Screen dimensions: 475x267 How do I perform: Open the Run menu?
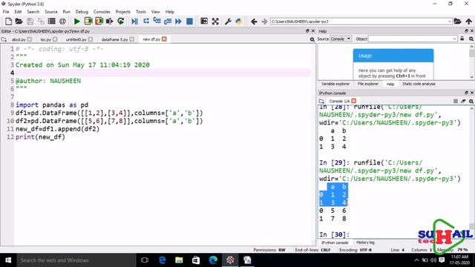click(66, 12)
